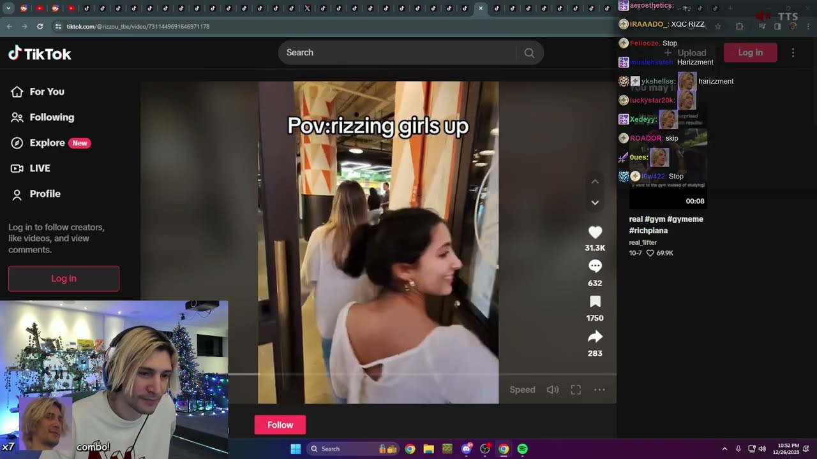Open the Speed playback option

coord(522,390)
